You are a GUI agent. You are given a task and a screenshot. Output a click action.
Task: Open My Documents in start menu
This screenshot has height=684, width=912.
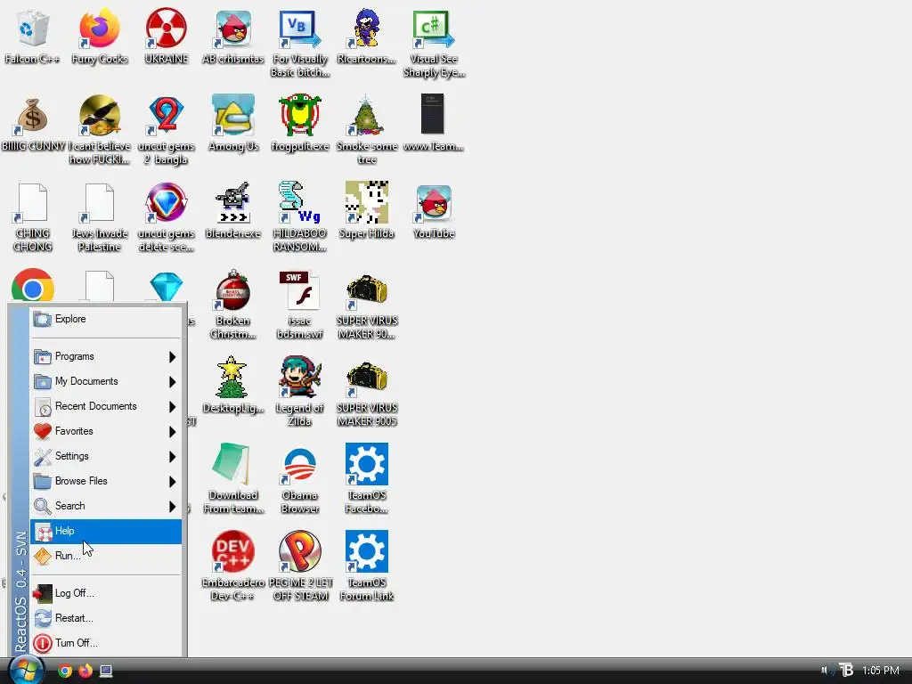point(106,381)
